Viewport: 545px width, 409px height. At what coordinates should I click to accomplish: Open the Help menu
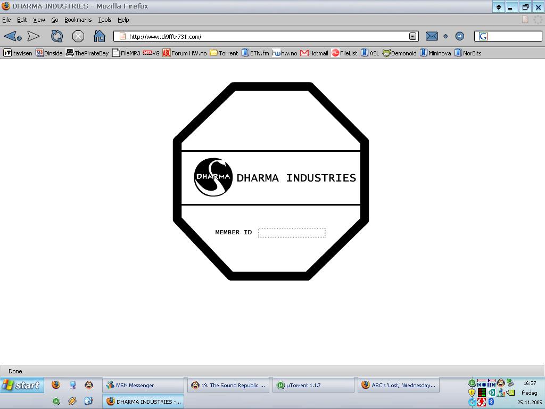(123, 20)
